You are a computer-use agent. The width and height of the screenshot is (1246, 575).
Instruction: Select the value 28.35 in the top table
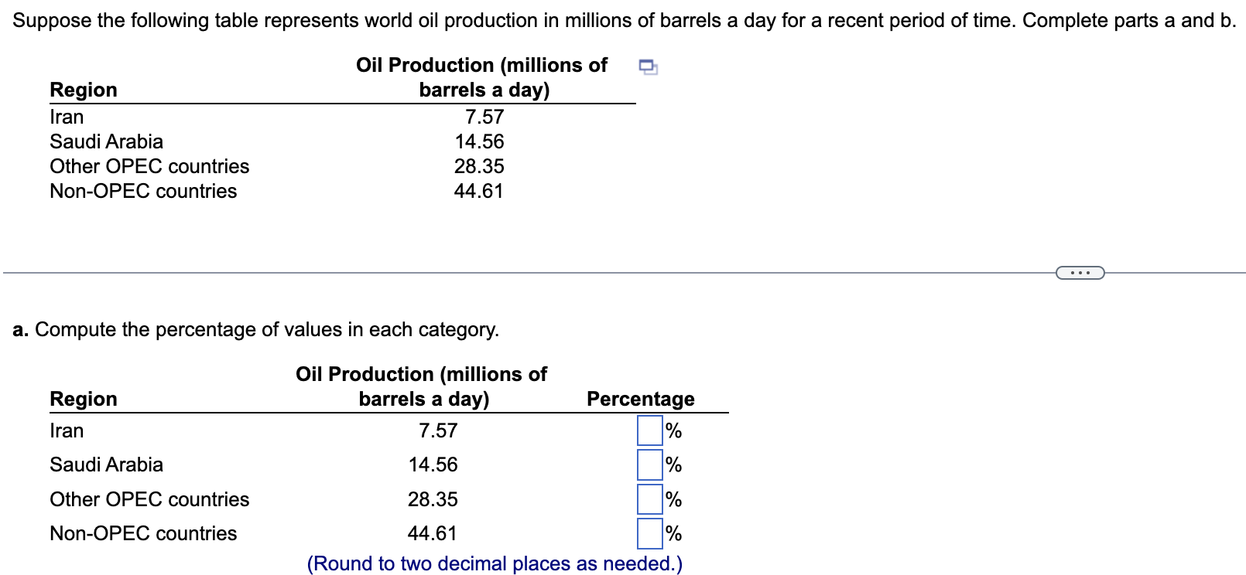pyautogui.click(x=479, y=166)
